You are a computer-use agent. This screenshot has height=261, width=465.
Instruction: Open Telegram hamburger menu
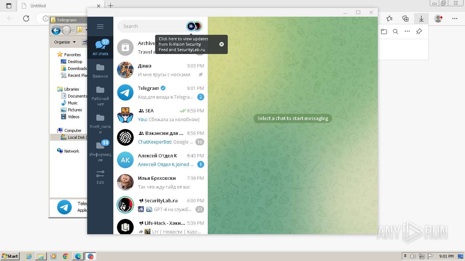(x=100, y=26)
